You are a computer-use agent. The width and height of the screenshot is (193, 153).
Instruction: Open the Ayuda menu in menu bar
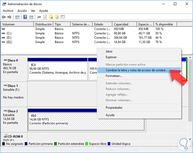[x=43, y=11]
